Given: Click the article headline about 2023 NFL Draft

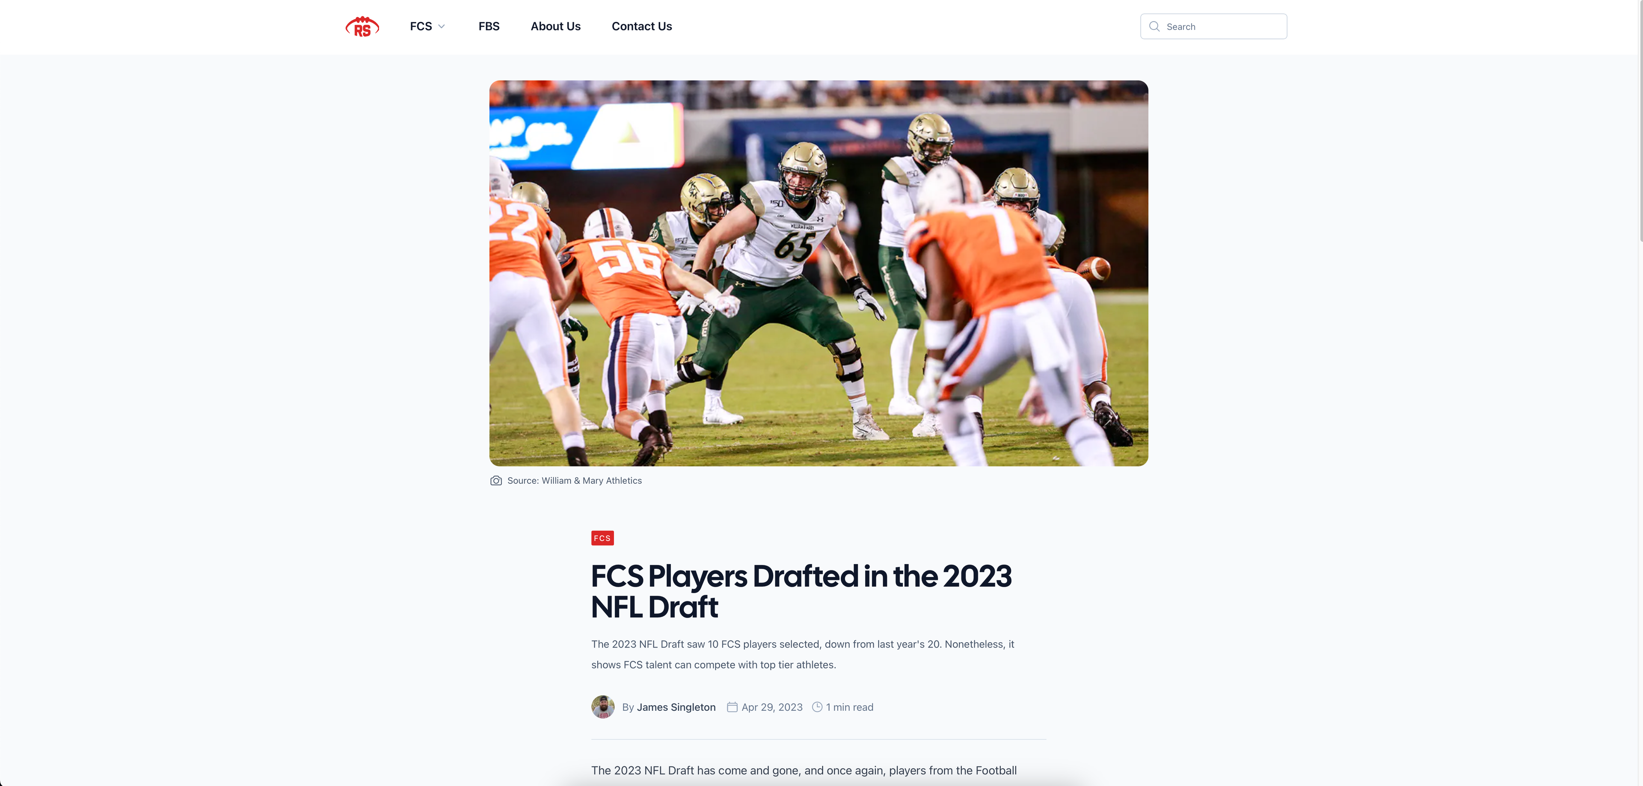Looking at the screenshot, I should [x=801, y=591].
